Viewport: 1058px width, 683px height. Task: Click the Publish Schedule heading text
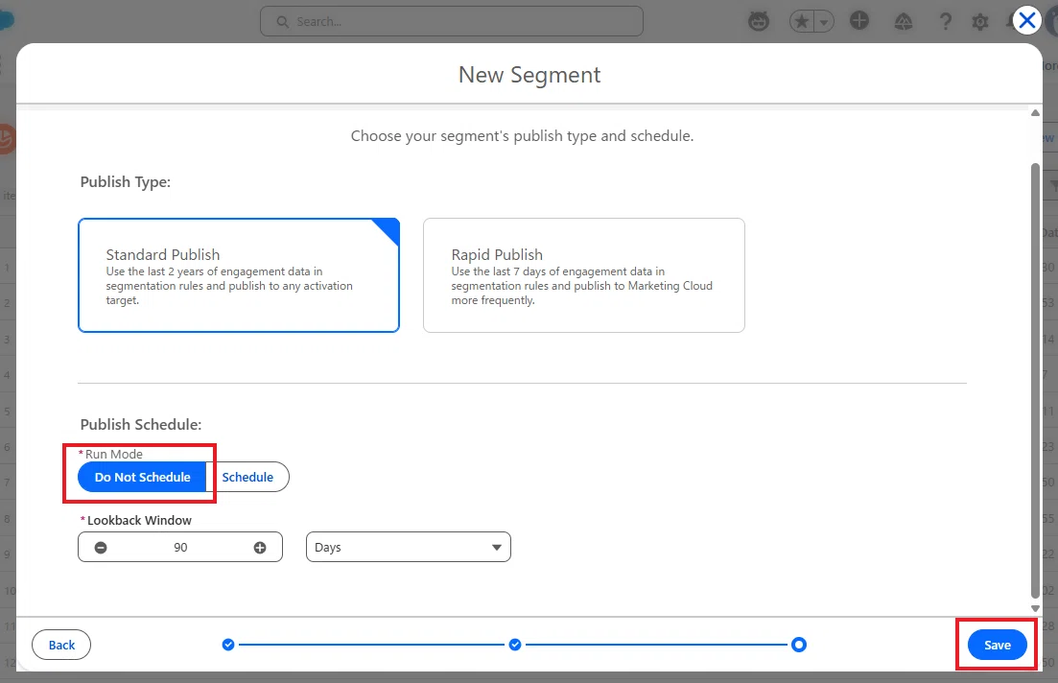coord(141,425)
